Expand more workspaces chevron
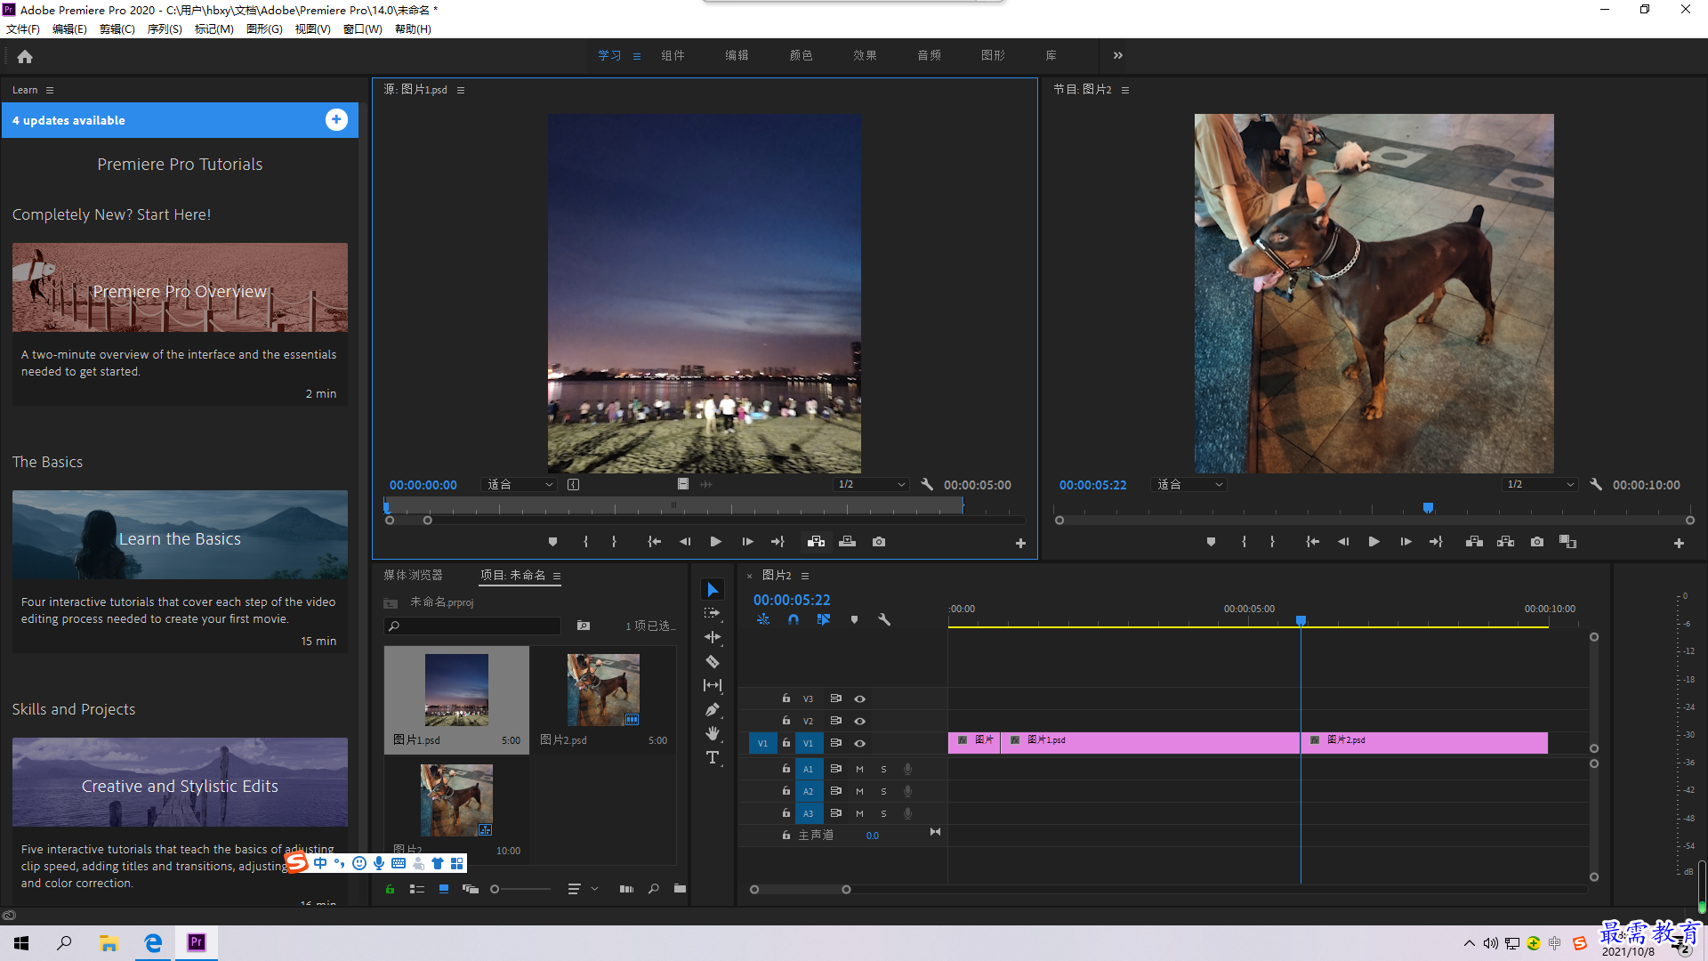Viewport: 1708px width, 961px height. click(1117, 55)
